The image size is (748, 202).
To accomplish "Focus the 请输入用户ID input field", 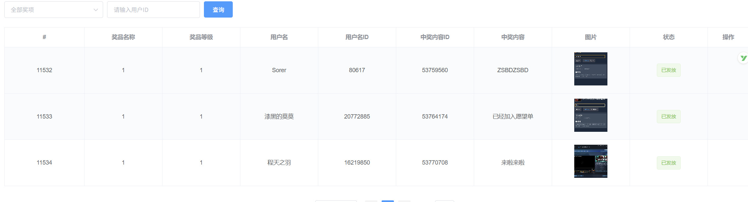I will (x=153, y=10).
